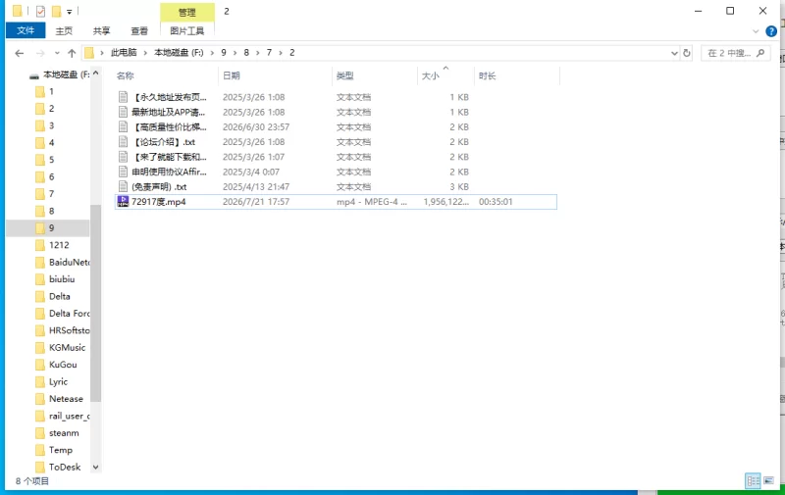Open the 文件 menu tab
Image resolution: width=785 pixels, height=495 pixels.
pyautogui.click(x=26, y=30)
